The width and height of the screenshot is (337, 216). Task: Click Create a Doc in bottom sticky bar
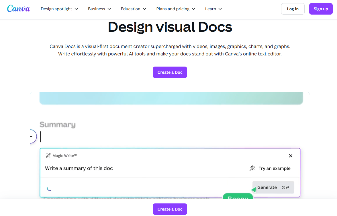pos(170,209)
